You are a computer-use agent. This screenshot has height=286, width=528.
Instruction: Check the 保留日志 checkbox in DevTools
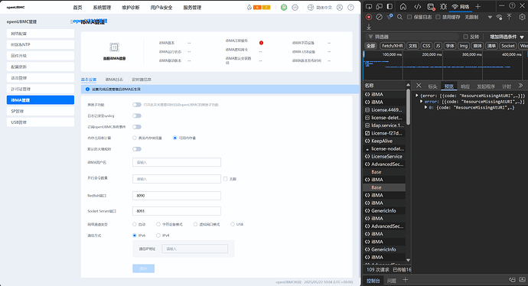pyautogui.click(x=409, y=17)
